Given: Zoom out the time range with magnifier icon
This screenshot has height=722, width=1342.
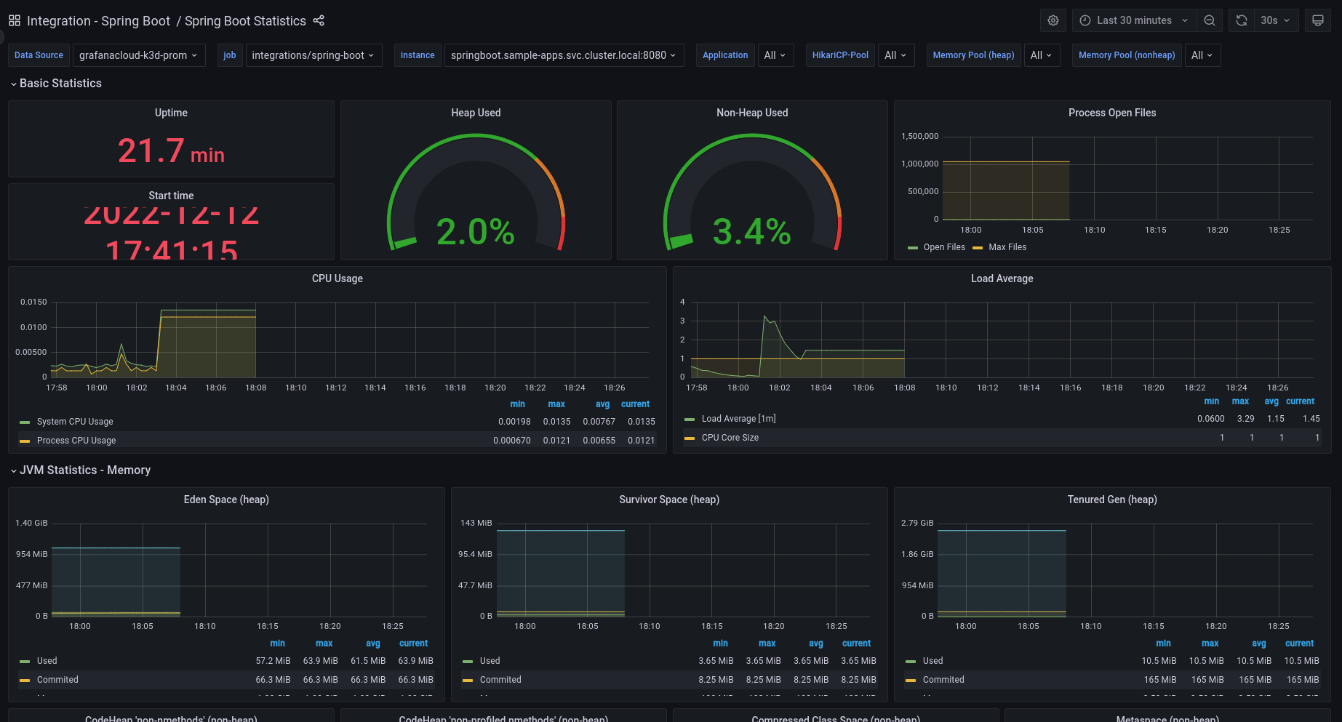Looking at the screenshot, I should tap(1210, 20).
